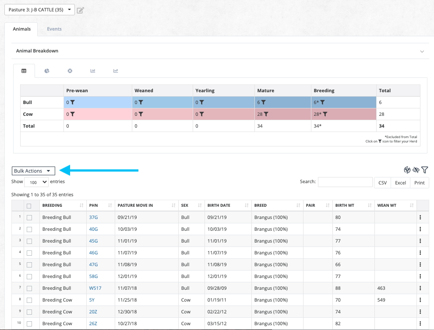Filter herd by Breeding Cow
The width and height of the screenshot is (434, 330).
click(x=325, y=114)
